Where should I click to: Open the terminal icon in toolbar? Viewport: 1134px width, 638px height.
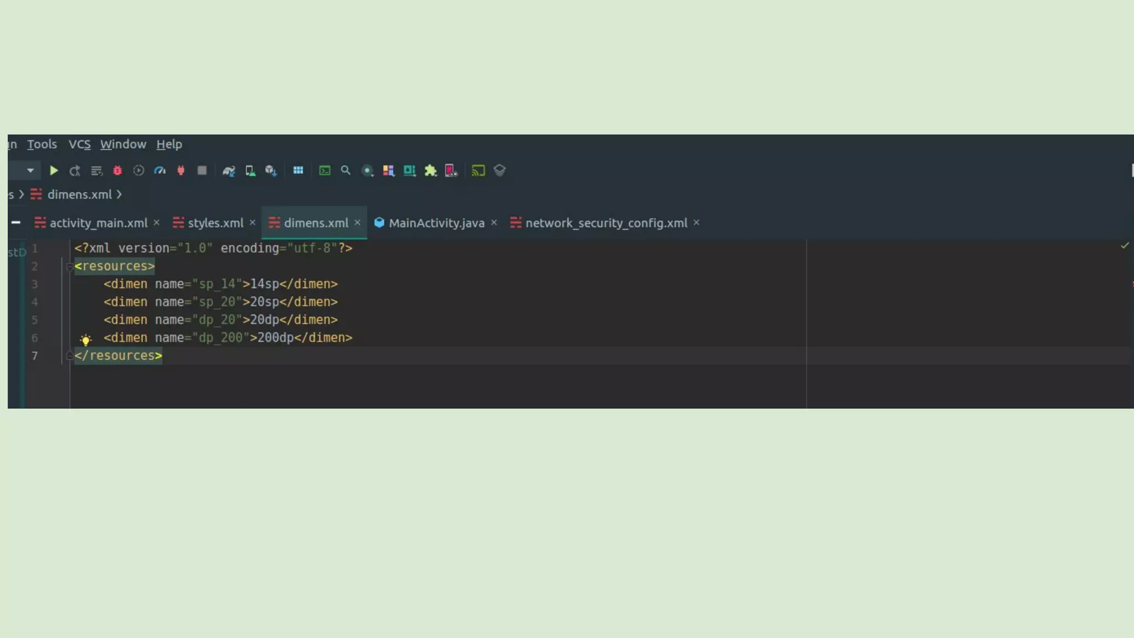click(x=325, y=171)
